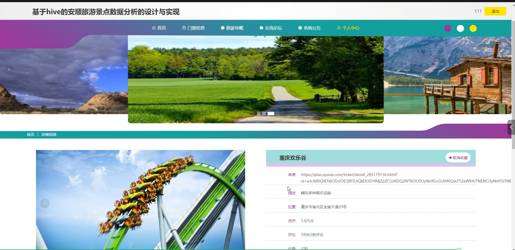The image size is (515, 250).
Task: Open the 首页 navigation item
Action: point(159,28)
